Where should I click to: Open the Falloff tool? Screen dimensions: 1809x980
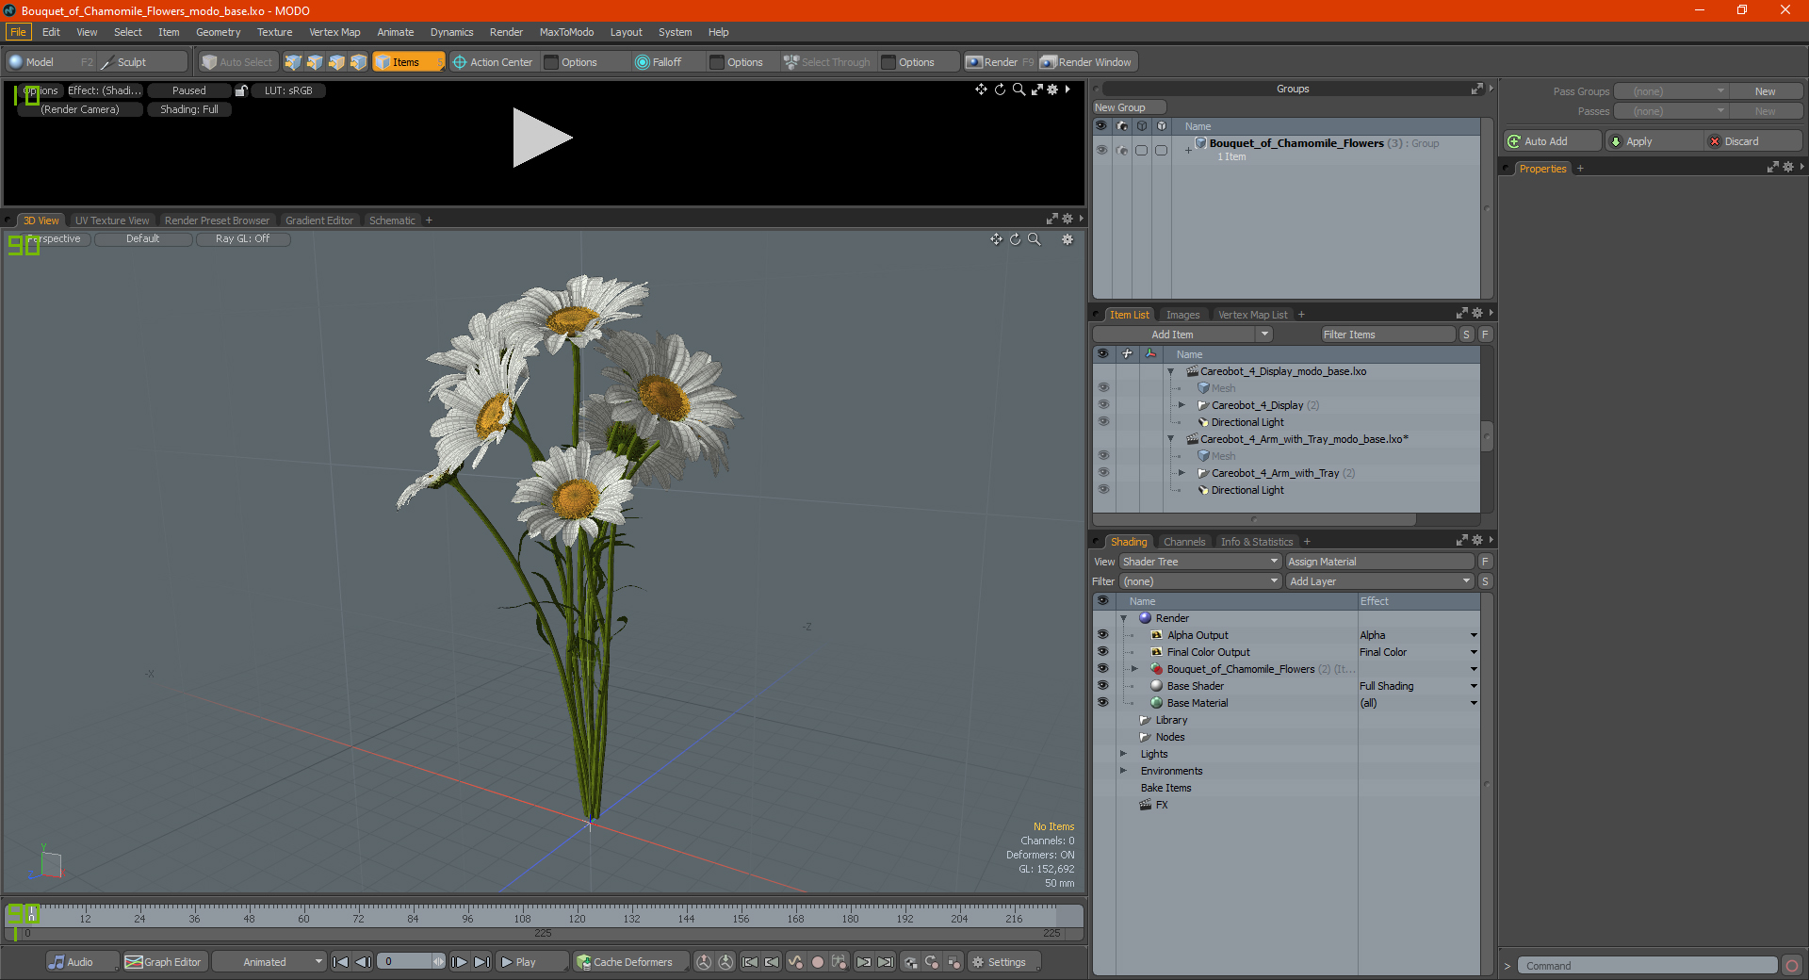pos(659,62)
